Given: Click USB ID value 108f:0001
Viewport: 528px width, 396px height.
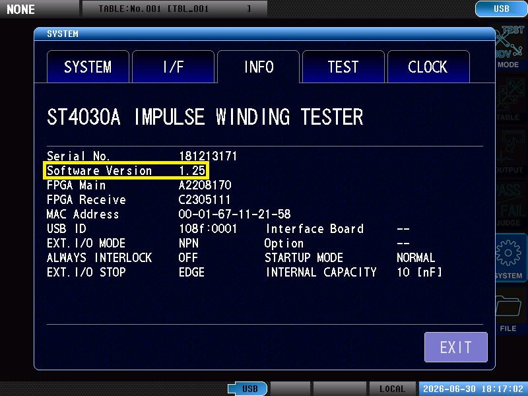Looking at the screenshot, I should 208,228.
